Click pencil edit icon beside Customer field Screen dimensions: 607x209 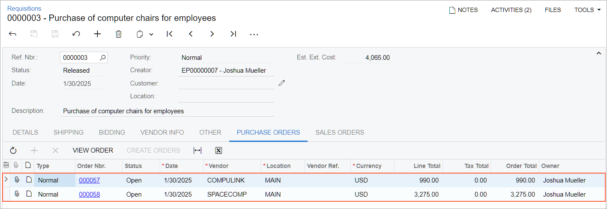281,83
